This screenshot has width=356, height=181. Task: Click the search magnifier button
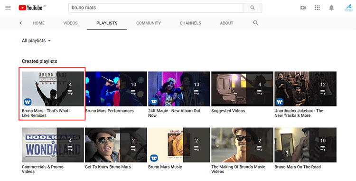click(253, 8)
